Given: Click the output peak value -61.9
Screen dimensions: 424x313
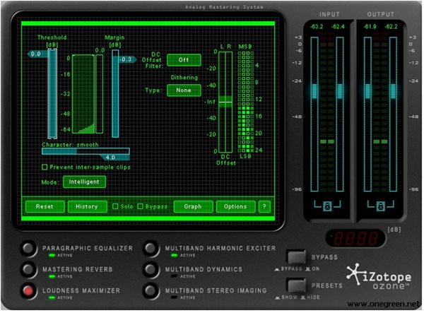Looking at the screenshot, I should tap(370, 27).
